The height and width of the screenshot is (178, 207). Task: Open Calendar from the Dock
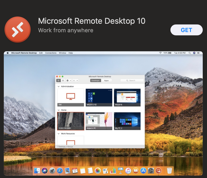coord(75,171)
